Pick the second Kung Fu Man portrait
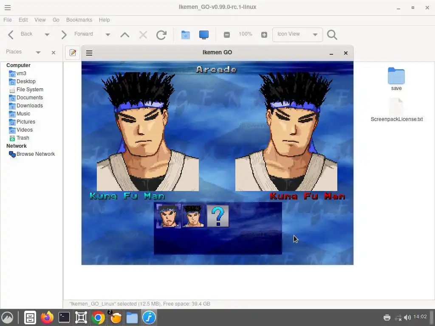435x326 pixels. click(193, 216)
